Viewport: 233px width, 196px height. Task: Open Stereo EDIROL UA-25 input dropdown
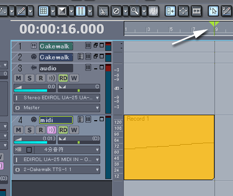click(57, 98)
